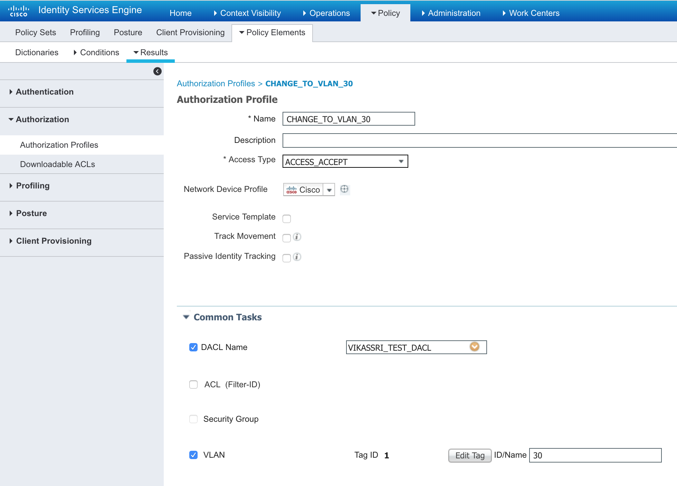Open the Access Type dropdown
This screenshot has height=486, width=677.
[x=345, y=162]
